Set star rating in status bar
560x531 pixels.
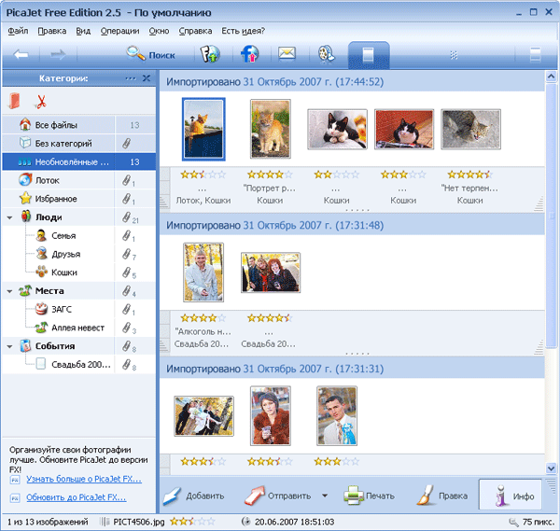coord(192,522)
